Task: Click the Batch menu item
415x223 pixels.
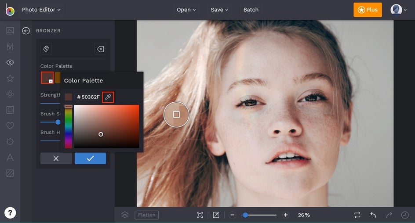Action: (251, 10)
